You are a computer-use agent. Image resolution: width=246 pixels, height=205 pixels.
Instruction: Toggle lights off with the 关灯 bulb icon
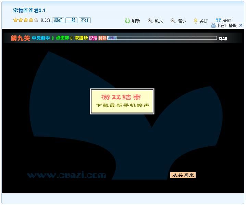[x=196, y=21]
